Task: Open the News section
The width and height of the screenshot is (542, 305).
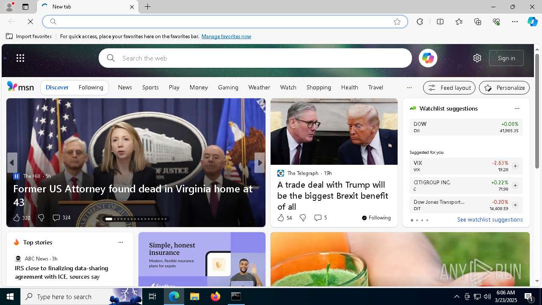Action: 125,87
